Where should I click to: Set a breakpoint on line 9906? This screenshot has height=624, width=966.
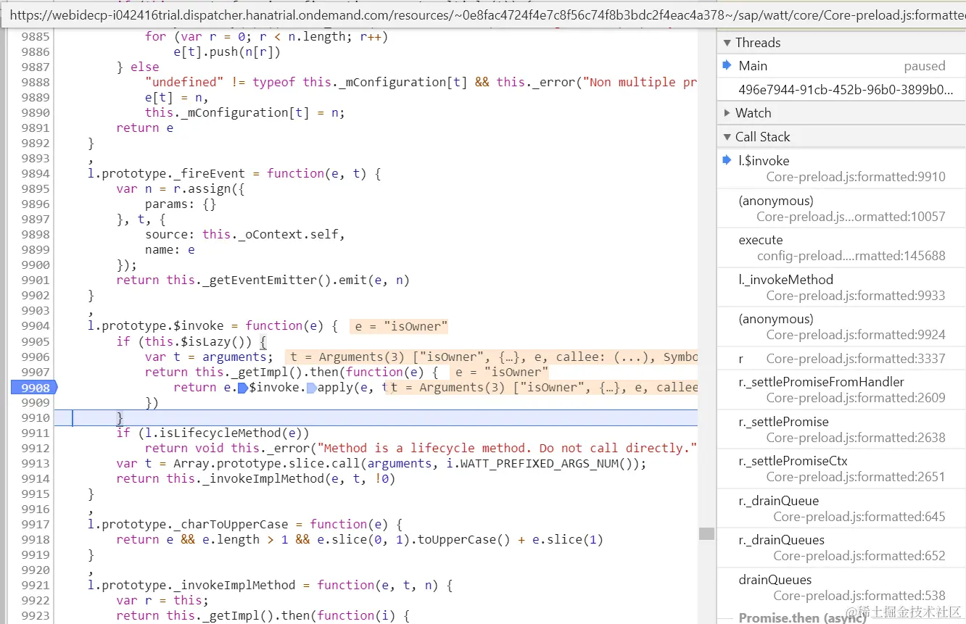pos(36,357)
